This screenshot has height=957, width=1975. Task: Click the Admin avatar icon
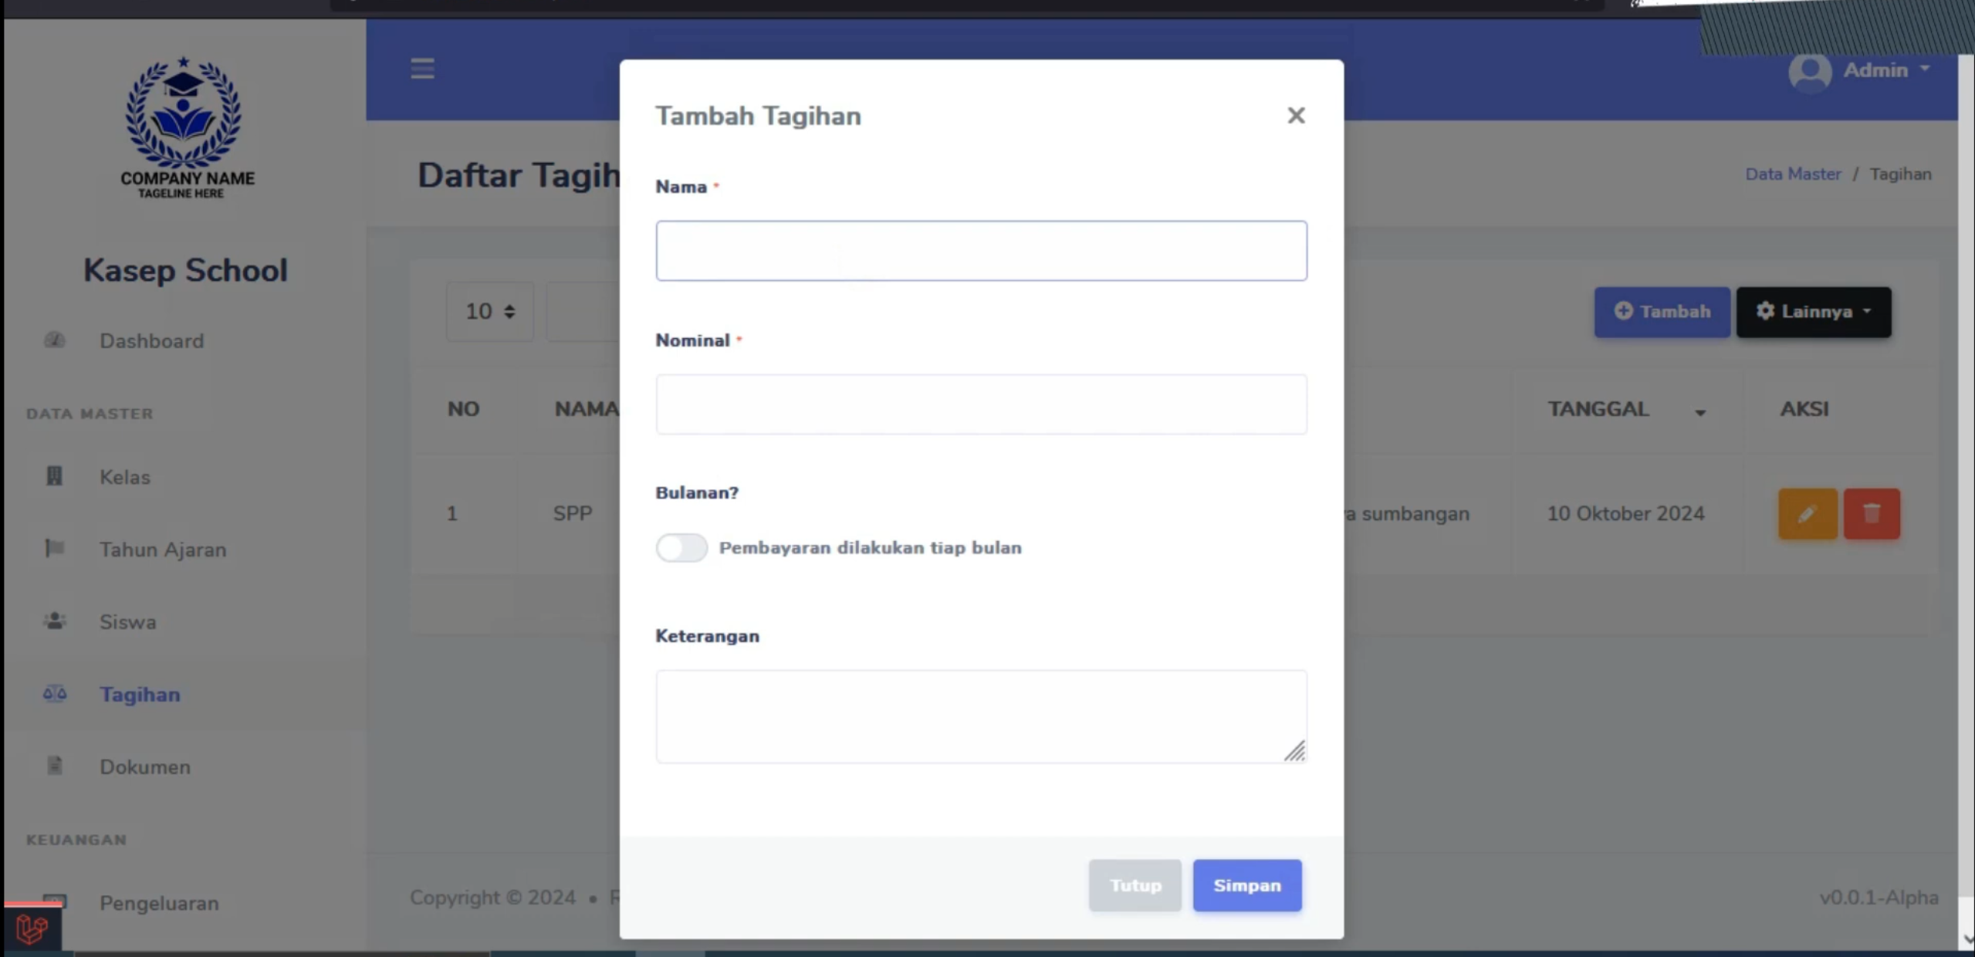1810,72
